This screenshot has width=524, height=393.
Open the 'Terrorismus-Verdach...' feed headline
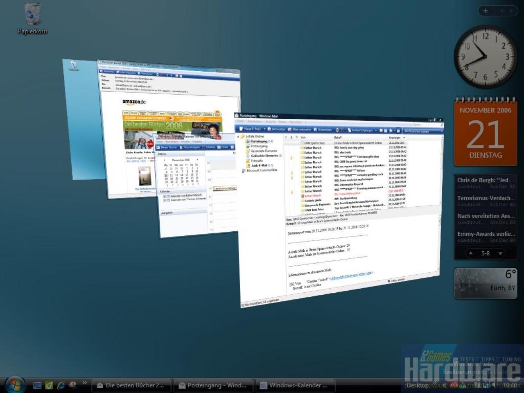(486, 201)
